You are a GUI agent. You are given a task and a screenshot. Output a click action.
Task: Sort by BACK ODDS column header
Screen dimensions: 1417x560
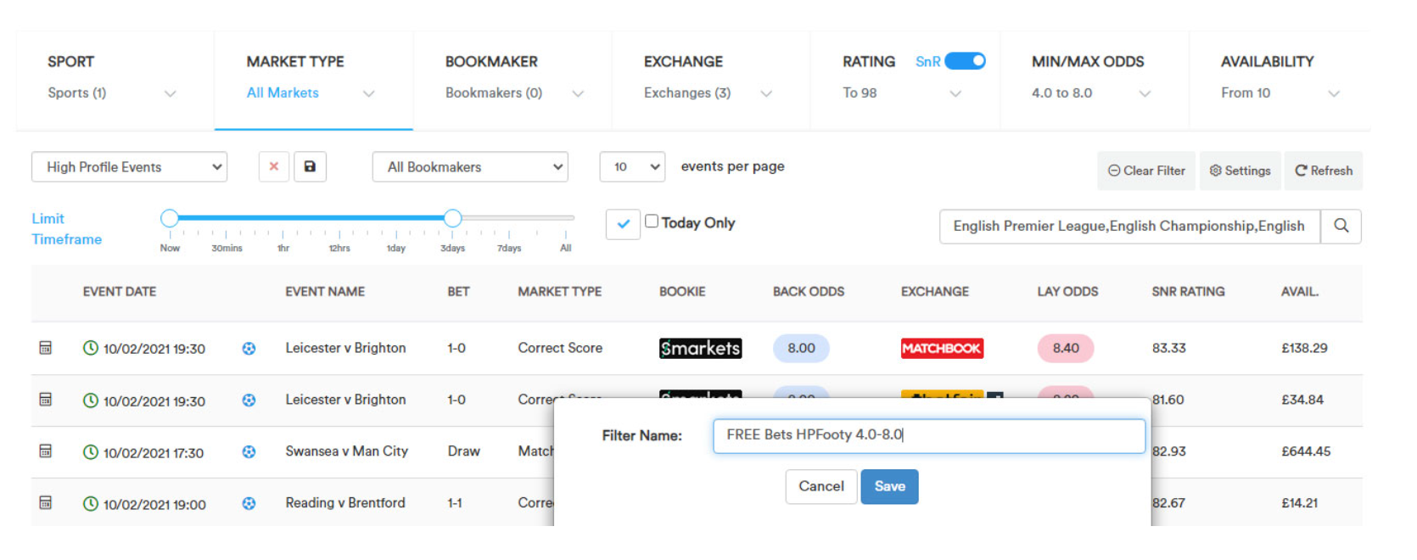tap(809, 292)
